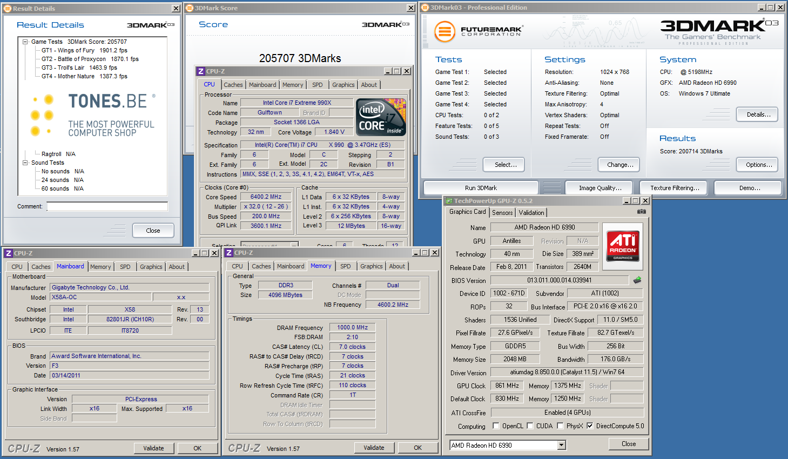
Task: Open the Memory tab in Mainboard CPU-Z window
Action: pos(100,267)
